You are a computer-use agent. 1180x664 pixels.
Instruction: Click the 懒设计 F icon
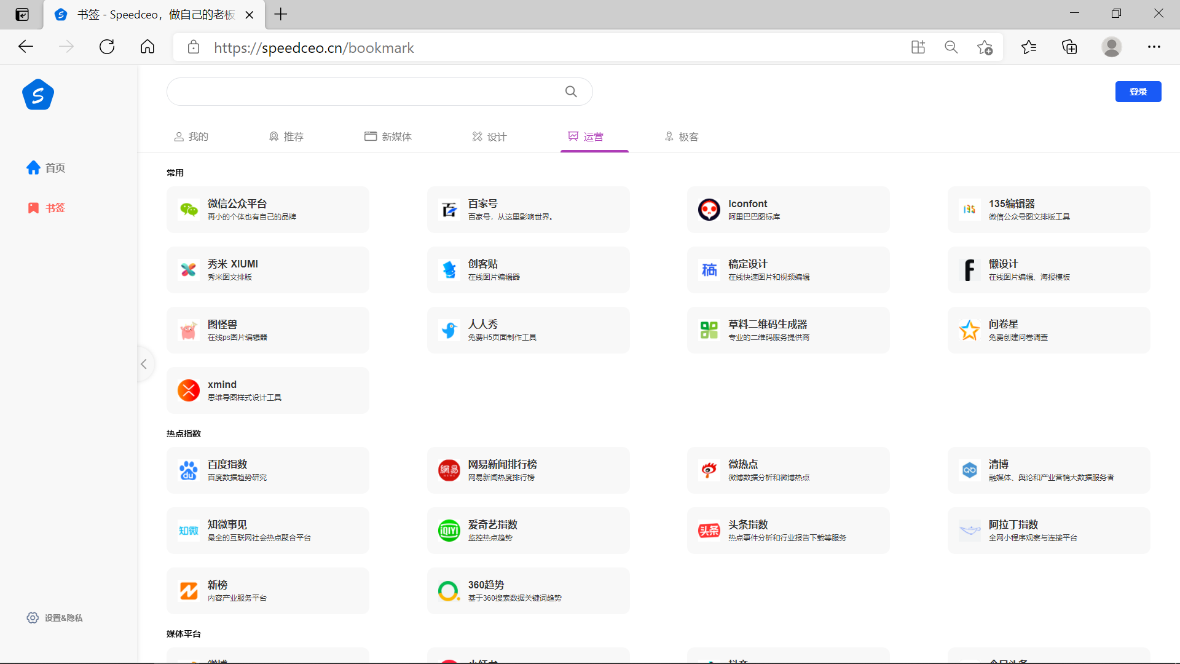tap(970, 270)
